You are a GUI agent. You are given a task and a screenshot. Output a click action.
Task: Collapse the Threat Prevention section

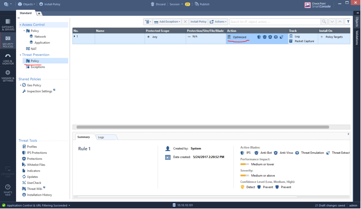[x=20, y=55]
